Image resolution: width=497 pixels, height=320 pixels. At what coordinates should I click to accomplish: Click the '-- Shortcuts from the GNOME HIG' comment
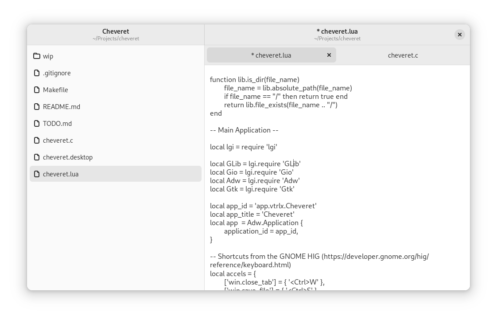click(319, 257)
